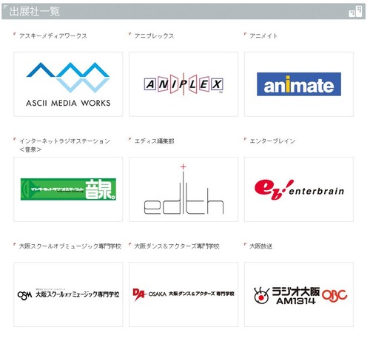Viewport: 370px width, 341px height.
Task: Open the enterbrain logo card
Action: coord(299,189)
